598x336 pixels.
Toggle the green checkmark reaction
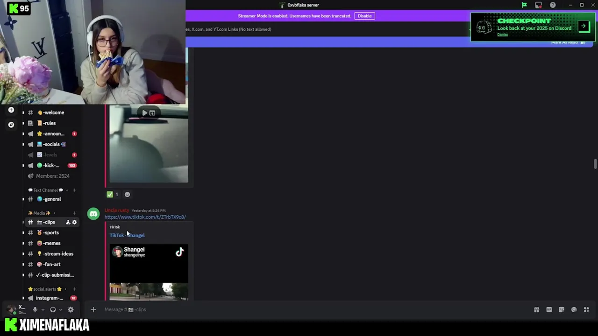[x=113, y=195]
